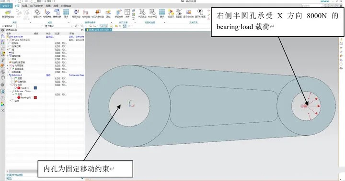Open the navigator settings gear icon
The width and height of the screenshot is (345, 181).
pyautogui.click(x=3, y=30)
